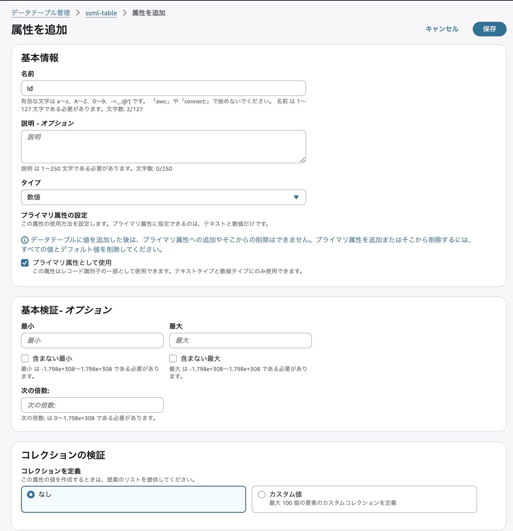Enable 含まない最大 checkbox

[173, 359]
